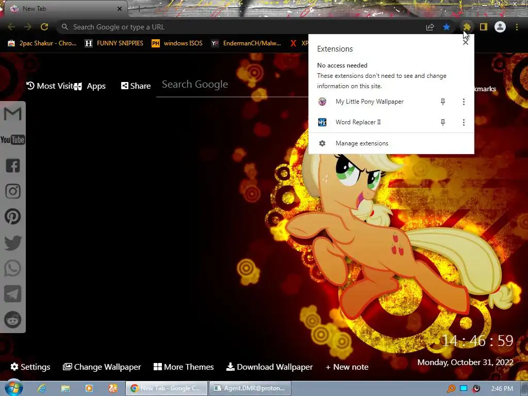528x396 pixels.
Task: Click the blue bookmark star icon
Action: 447,27
